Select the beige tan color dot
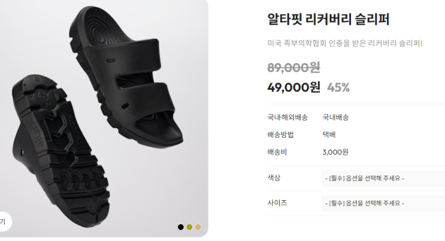445x241 pixels. coord(198,227)
